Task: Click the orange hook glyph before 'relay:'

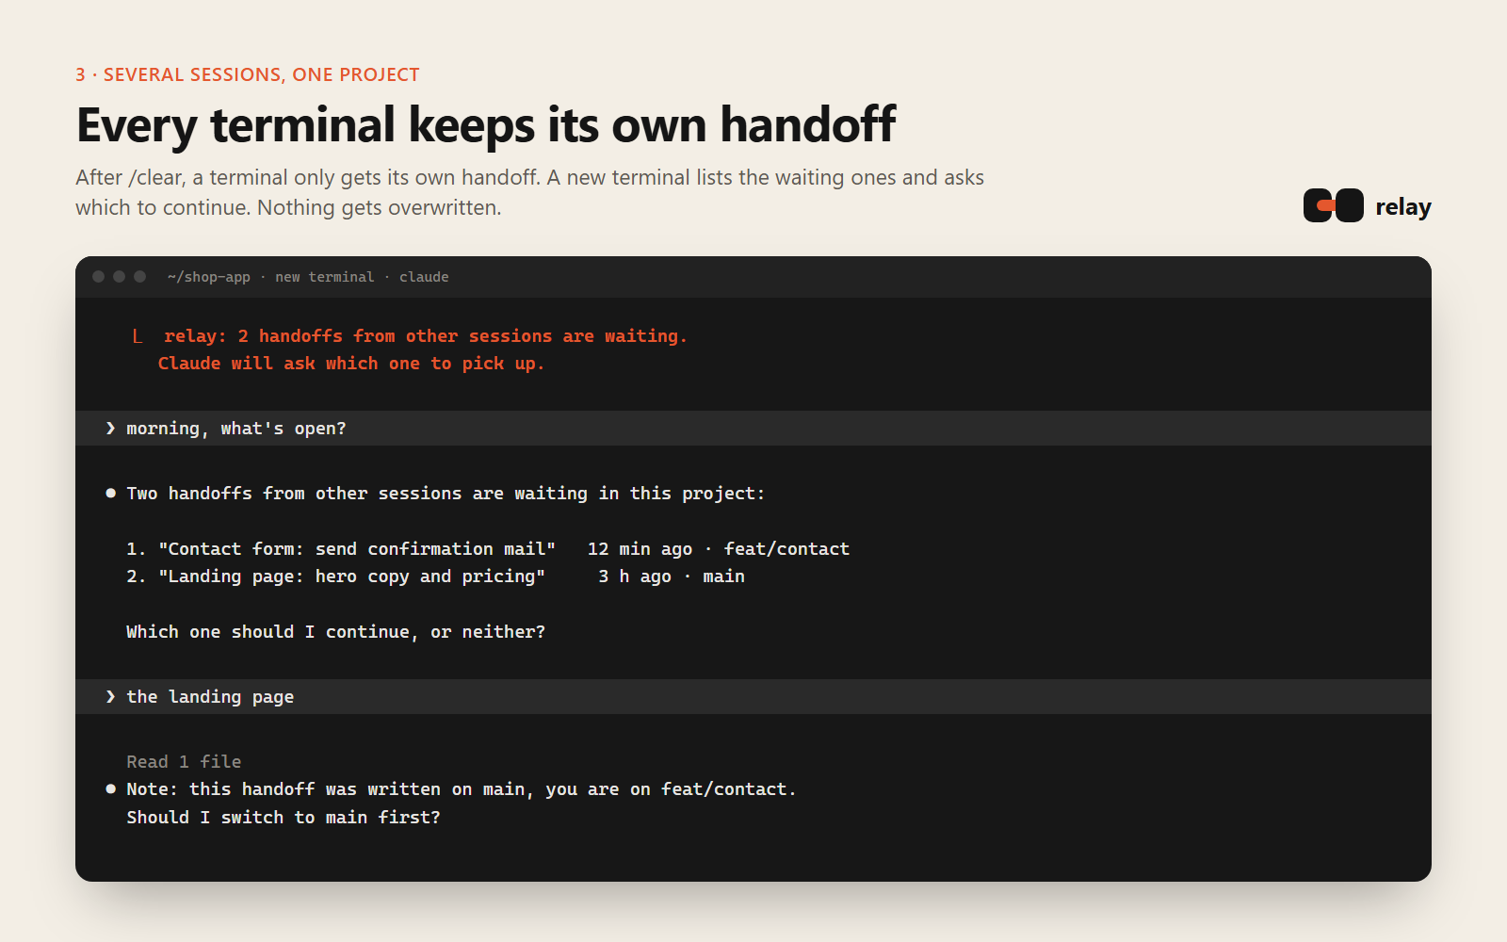Action: click(x=138, y=336)
